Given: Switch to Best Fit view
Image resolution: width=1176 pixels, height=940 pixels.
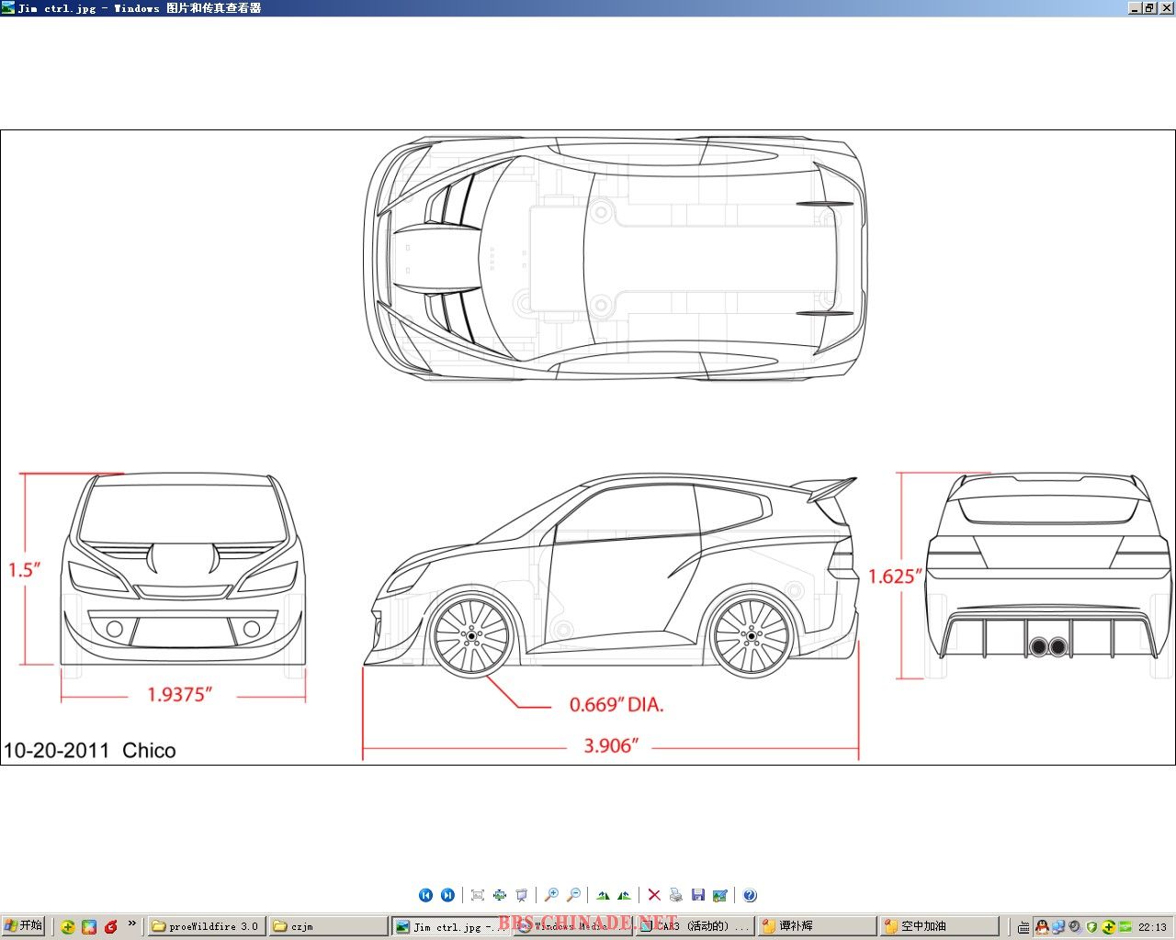Looking at the screenshot, I should [x=477, y=895].
